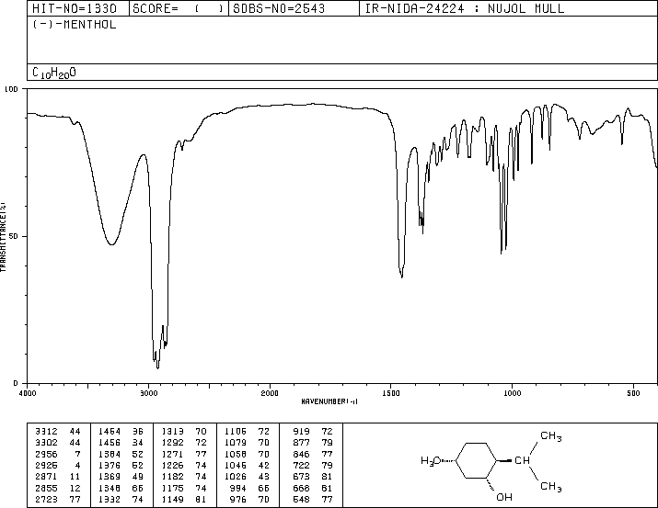658x508 pixels.
Task: Click the cyclohexane ring in the structure
Action: 477,460
